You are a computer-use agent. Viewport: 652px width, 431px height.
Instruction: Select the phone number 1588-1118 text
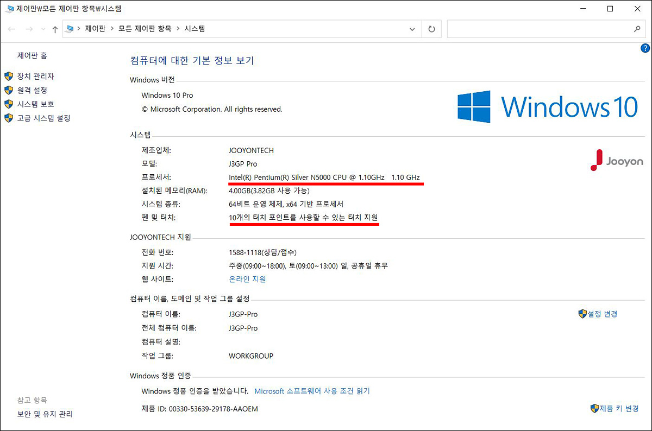pos(263,252)
